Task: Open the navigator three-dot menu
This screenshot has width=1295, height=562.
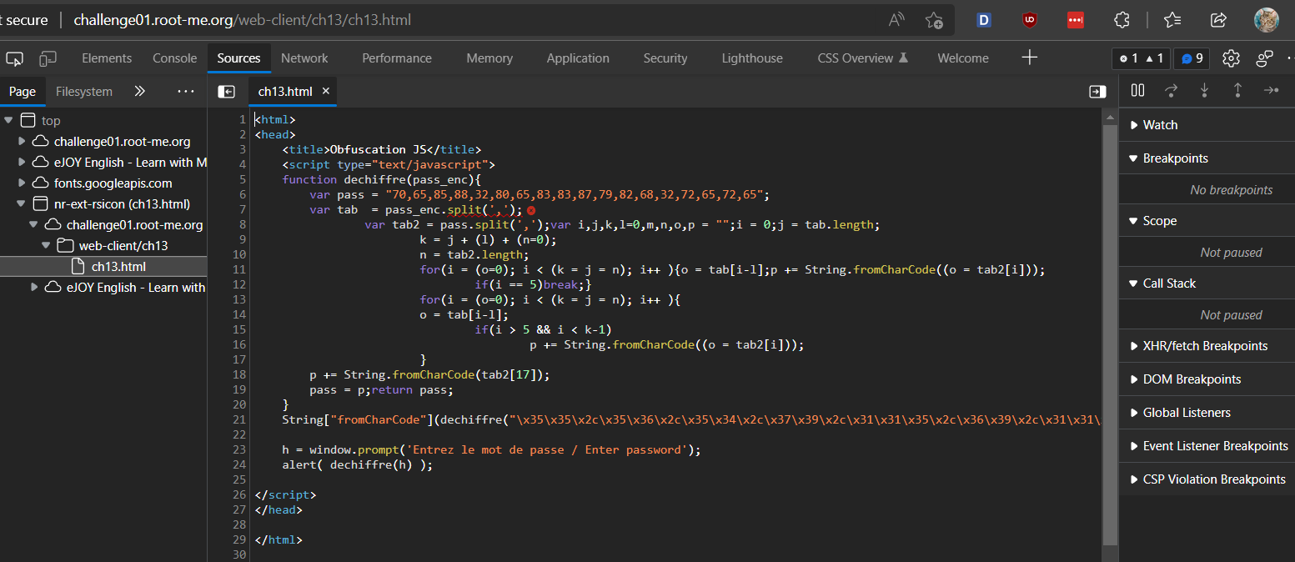Action: click(x=186, y=92)
